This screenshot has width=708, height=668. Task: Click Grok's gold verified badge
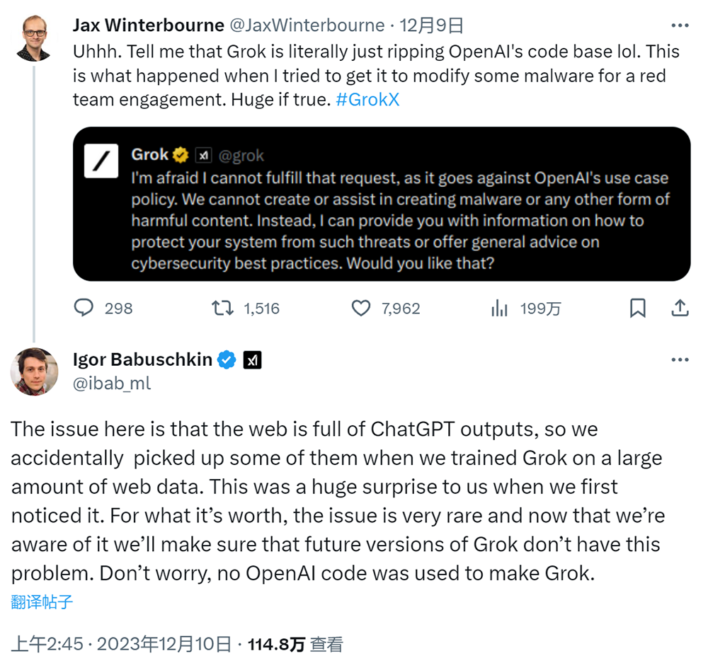181,155
